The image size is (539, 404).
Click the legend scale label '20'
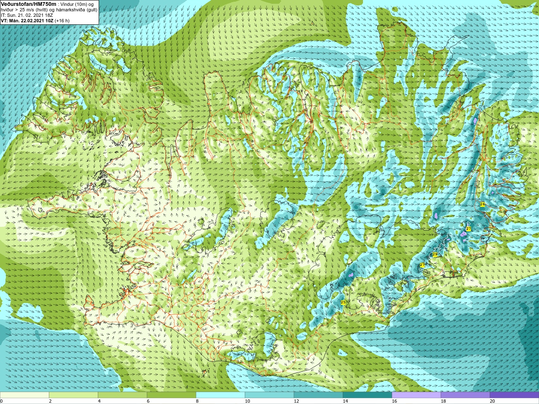492,401
